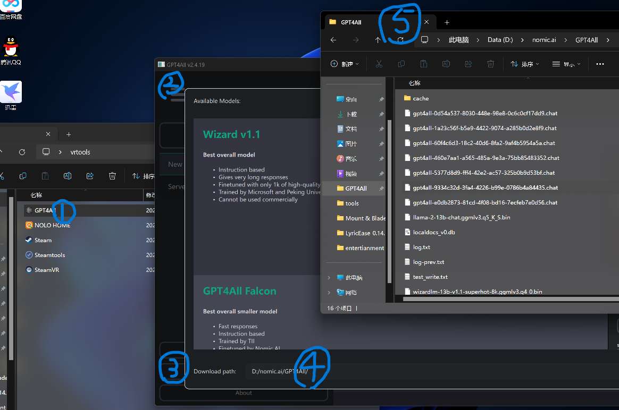Click nomic.ai in the address breadcrumb

(544, 40)
